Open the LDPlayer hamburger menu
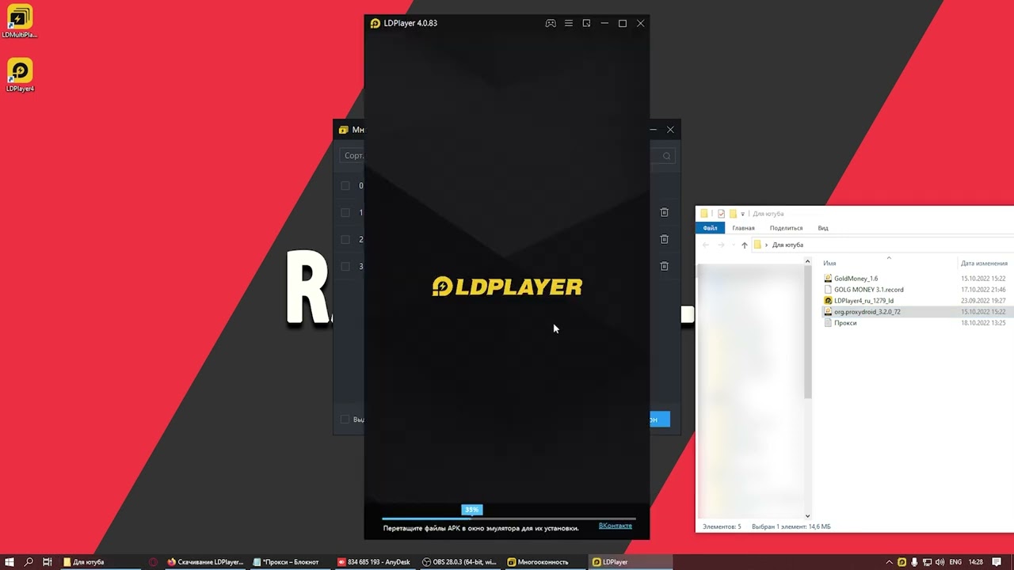The height and width of the screenshot is (570, 1014). [x=569, y=24]
